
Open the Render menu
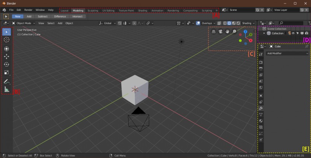click(28, 10)
